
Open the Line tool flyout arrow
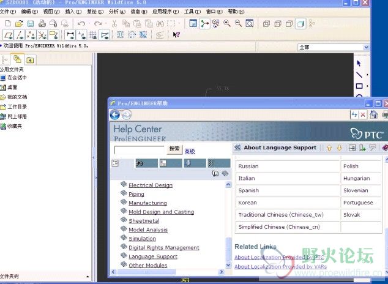pos(367,75)
